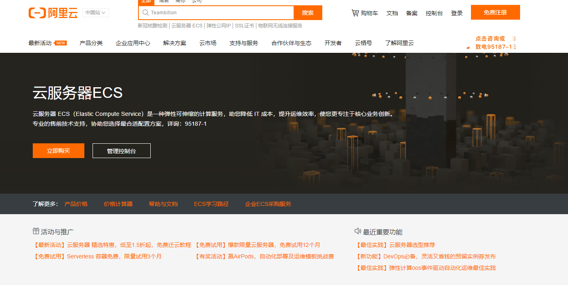Open the 最新活动 menu item

point(40,43)
